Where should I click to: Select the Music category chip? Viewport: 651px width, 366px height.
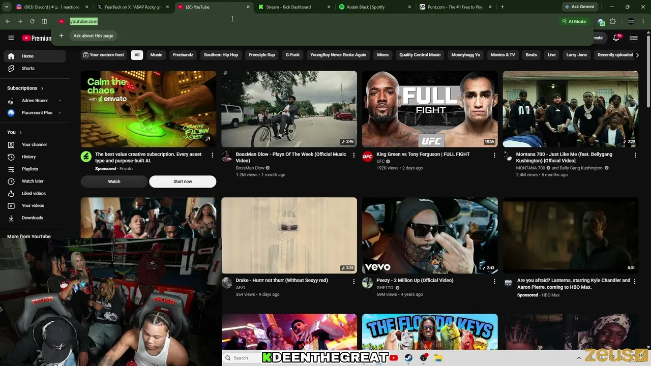(156, 55)
